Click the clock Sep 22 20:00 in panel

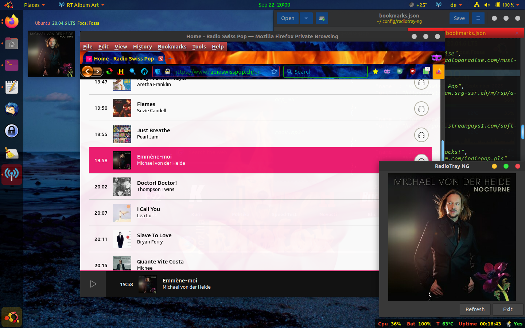[274, 5]
